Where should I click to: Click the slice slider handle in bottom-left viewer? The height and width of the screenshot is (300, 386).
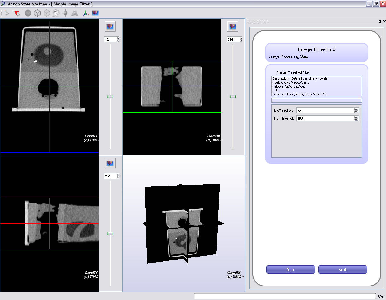pos(110,234)
